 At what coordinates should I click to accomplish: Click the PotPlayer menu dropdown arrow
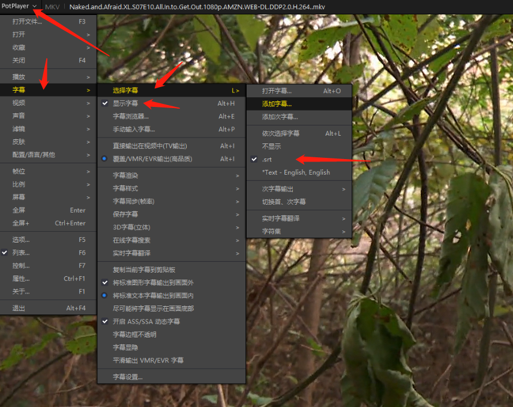(x=35, y=7)
